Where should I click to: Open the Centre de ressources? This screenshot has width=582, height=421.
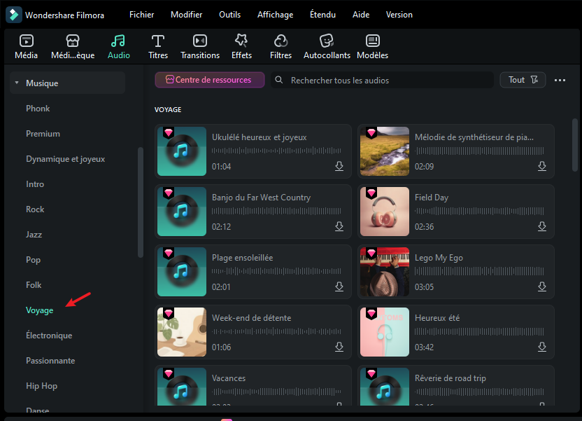point(209,80)
